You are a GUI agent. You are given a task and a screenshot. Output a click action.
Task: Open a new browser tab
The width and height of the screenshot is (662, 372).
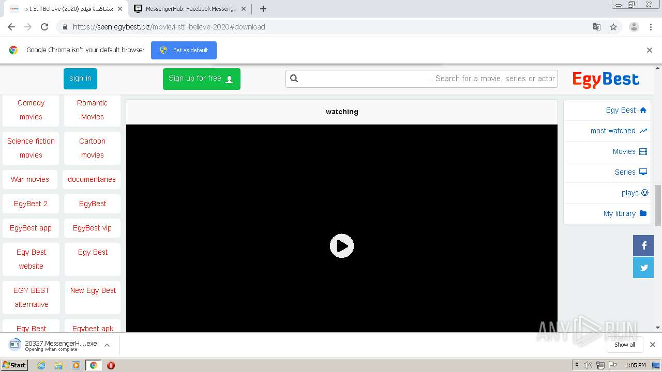[x=263, y=9]
